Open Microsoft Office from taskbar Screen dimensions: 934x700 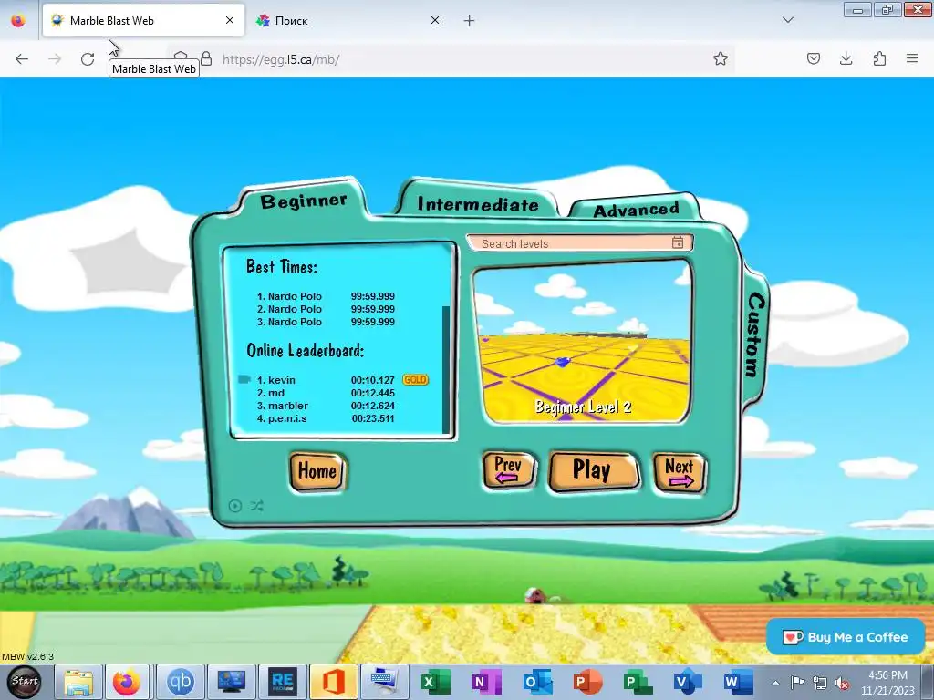click(x=334, y=682)
